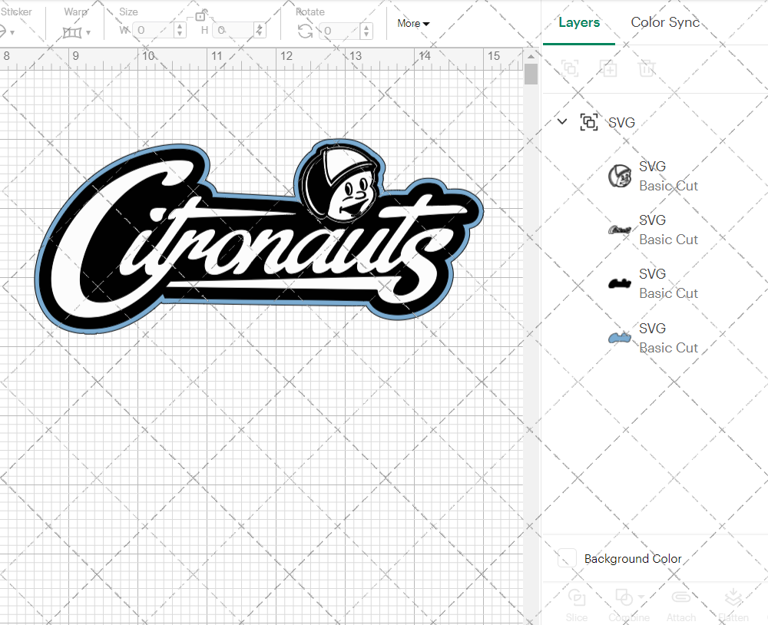Viewport: 768px width, 625px height.
Task: Collapse the SVG group with its chevron
Action: 561,121
